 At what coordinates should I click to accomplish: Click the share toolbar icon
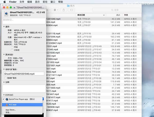point(64,10)
